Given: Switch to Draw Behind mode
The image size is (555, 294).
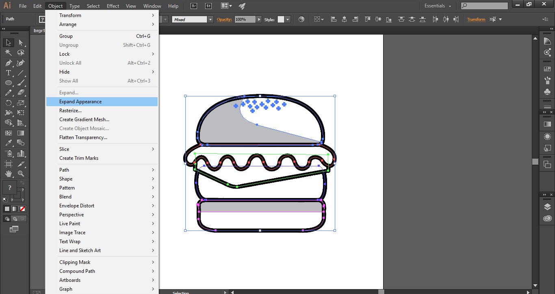Looking at the screenshot, I should click(14, 218).
